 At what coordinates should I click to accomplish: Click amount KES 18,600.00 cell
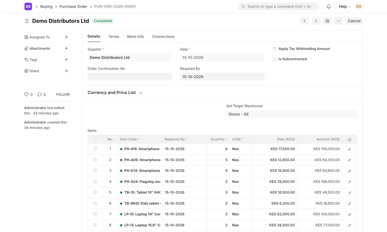point(319,203)
